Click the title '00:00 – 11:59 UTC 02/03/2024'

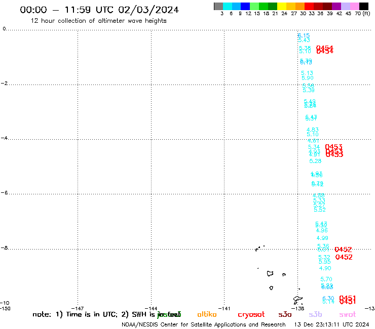point(99,10)
